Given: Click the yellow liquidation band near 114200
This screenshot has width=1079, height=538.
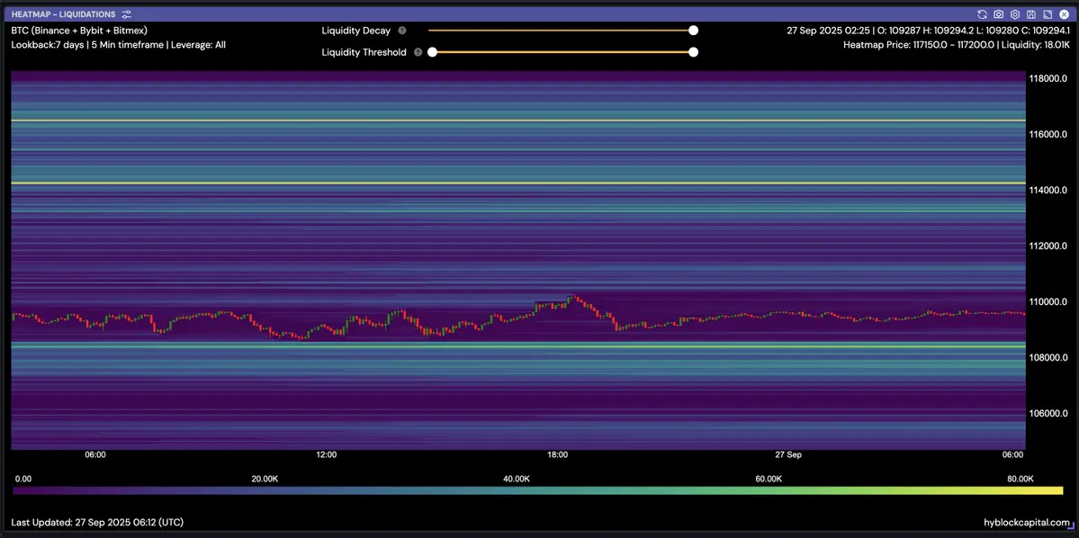Looking at the screenshot, I should [517, 184].
